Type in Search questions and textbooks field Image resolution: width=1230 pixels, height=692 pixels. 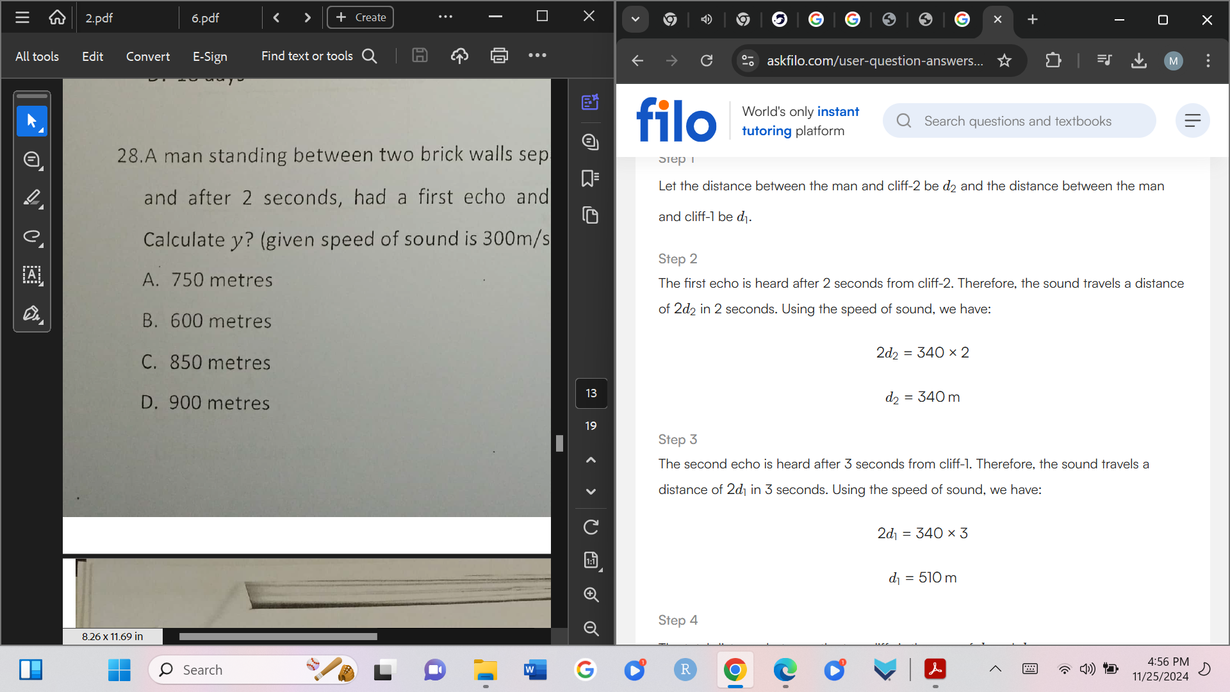tap(1017, 121)
